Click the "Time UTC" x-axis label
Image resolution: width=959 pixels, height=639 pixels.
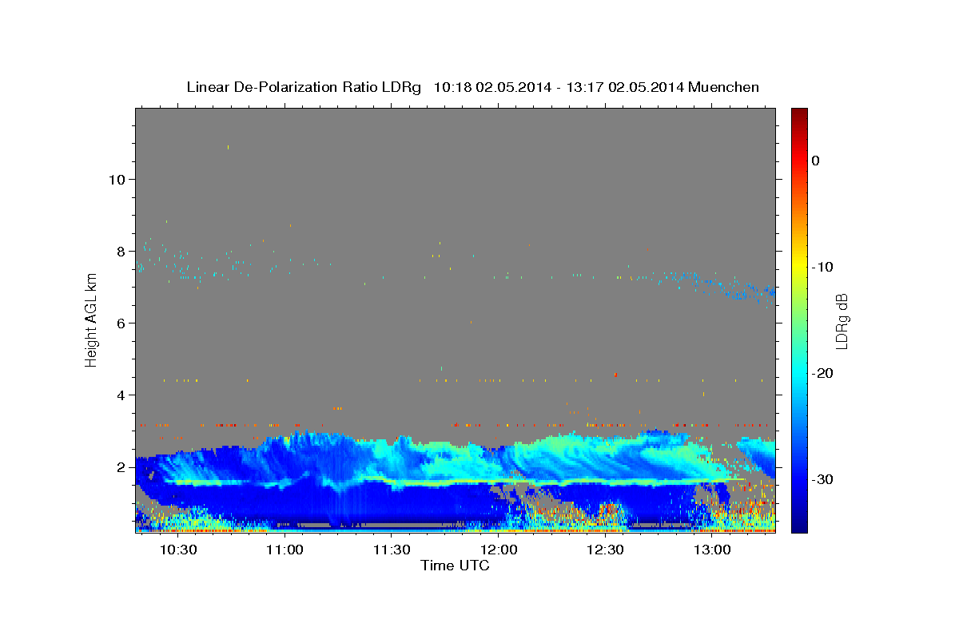point(455,566)
